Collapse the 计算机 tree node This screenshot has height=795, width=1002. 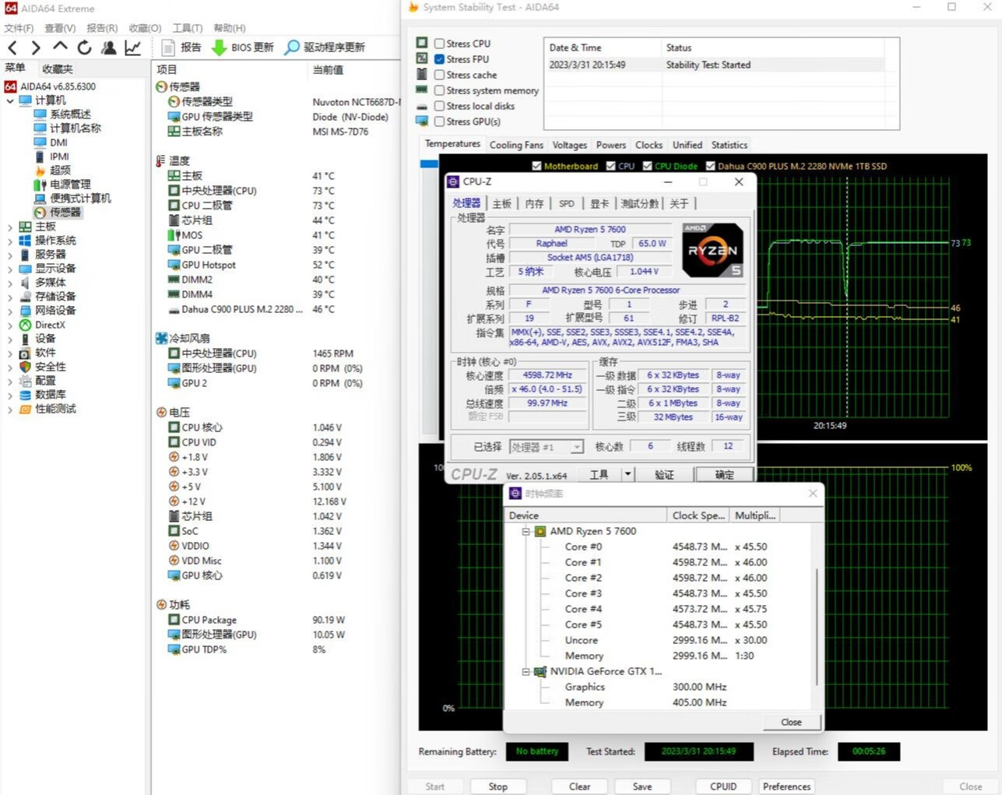click(10, 100)
